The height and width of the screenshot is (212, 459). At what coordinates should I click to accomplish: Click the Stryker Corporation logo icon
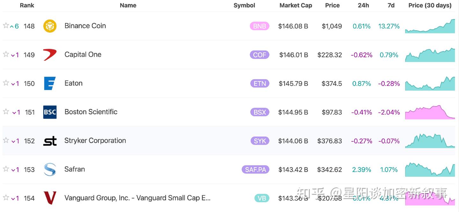(x=50, y=141)
